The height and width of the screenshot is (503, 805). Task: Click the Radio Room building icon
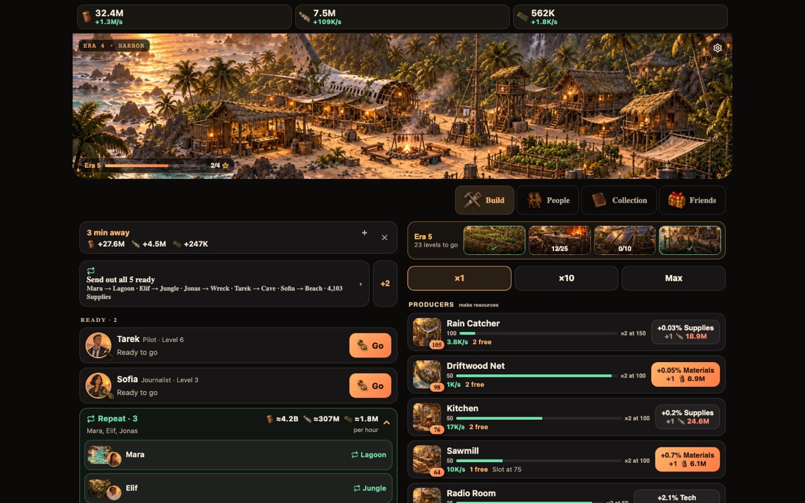(427, 495)
